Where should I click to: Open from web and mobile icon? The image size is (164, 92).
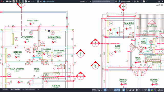pos(20,1)
